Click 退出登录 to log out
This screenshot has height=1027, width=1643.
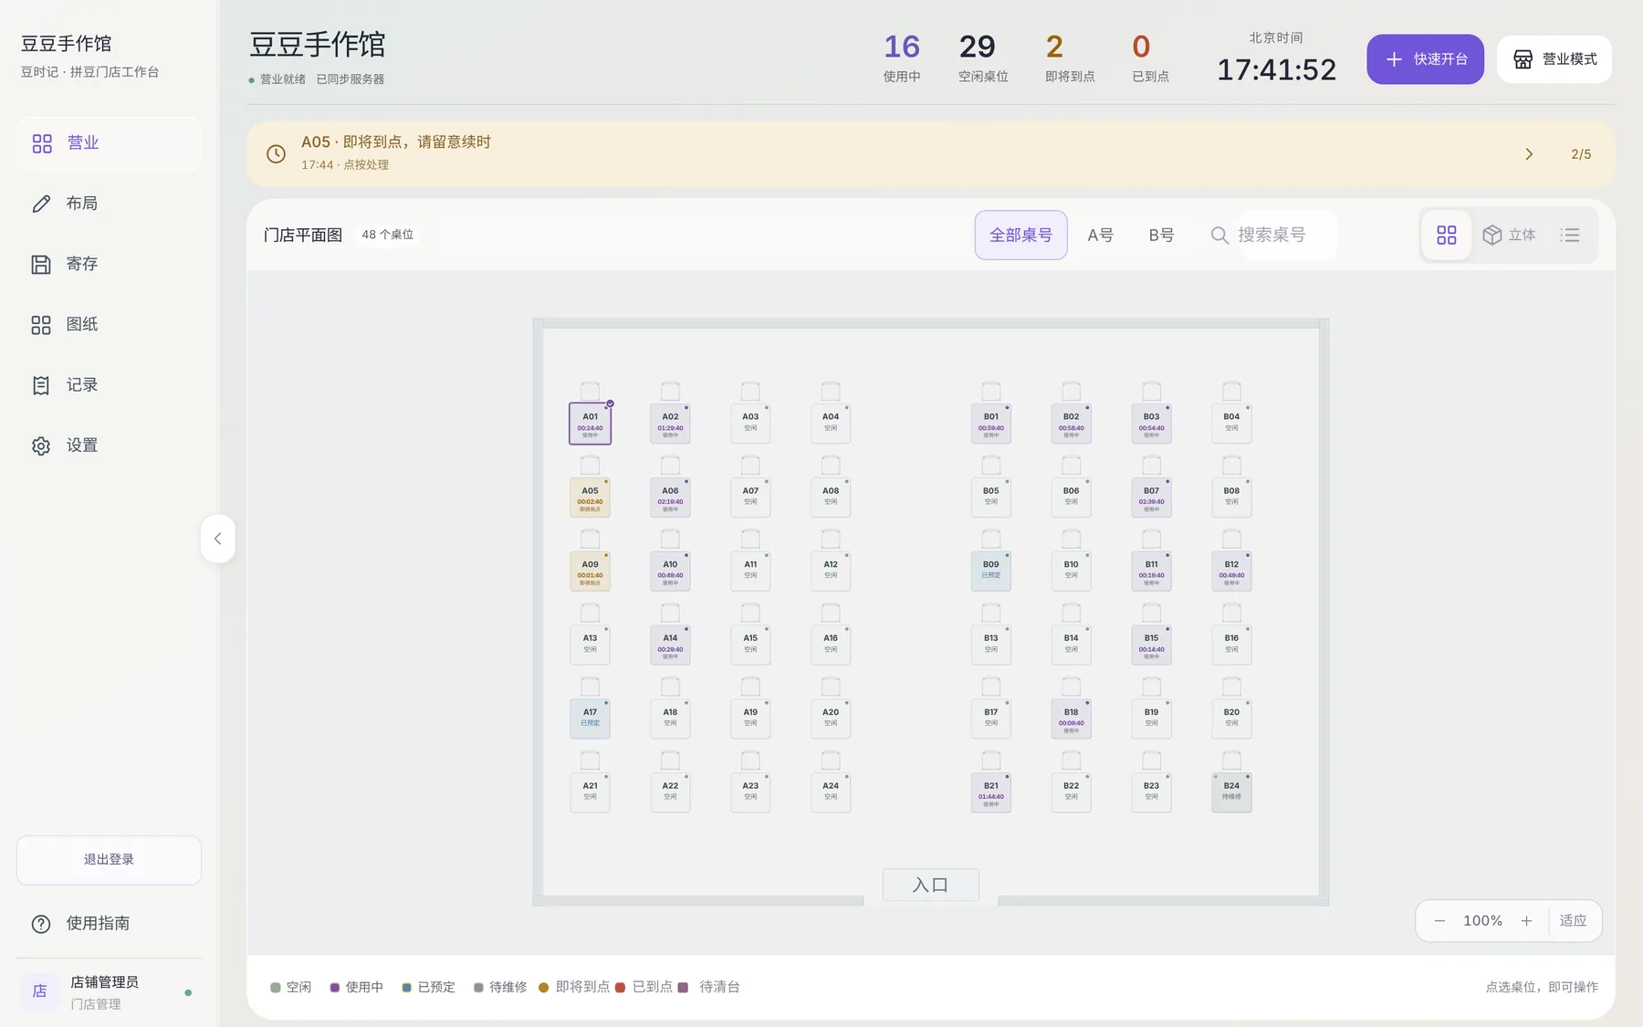[x=109, y=859]
